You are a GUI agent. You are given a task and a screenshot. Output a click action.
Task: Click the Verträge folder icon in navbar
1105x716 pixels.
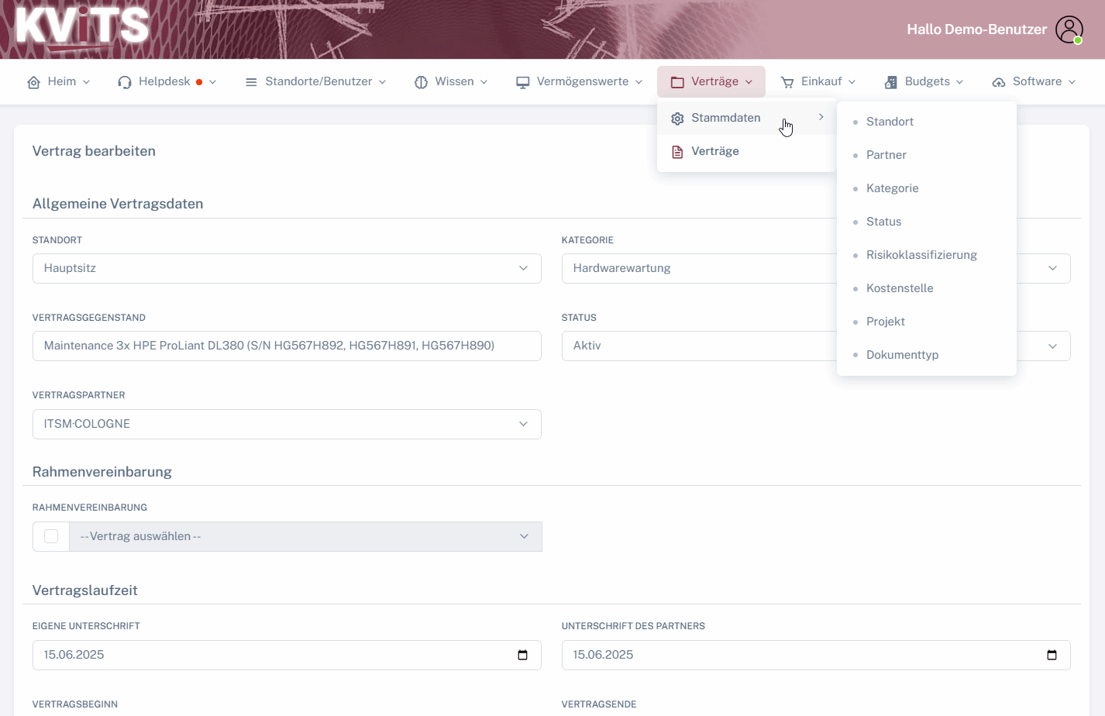[677, 81]
